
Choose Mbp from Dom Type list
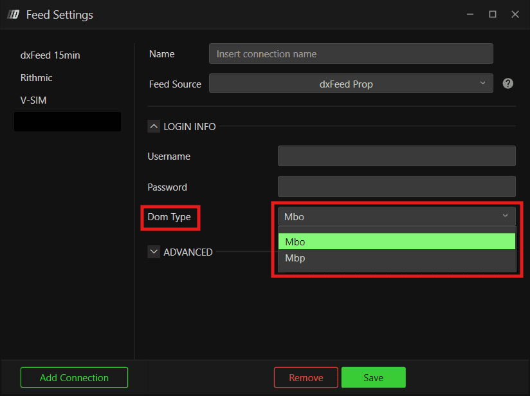pyautogui.click(x=396, y=258)
